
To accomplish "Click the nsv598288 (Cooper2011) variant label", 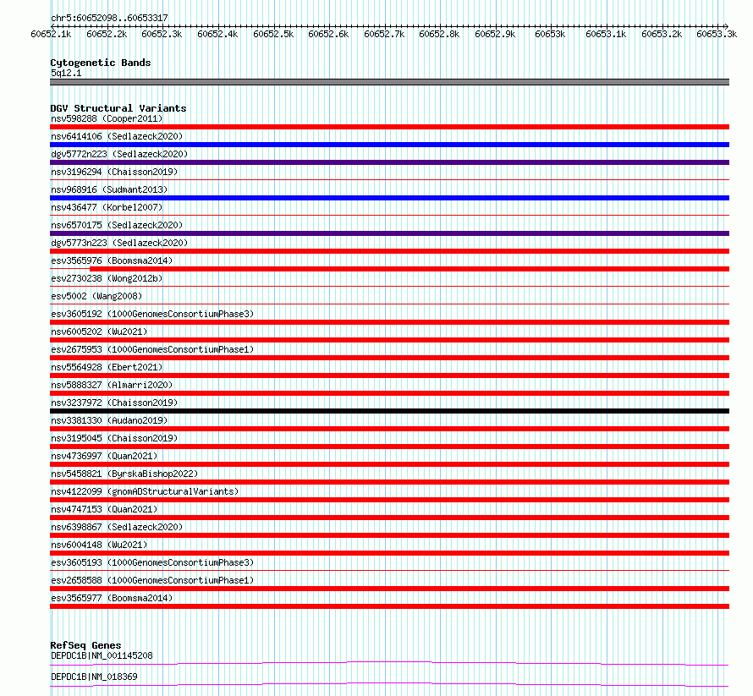I will [x=107, y=118].
